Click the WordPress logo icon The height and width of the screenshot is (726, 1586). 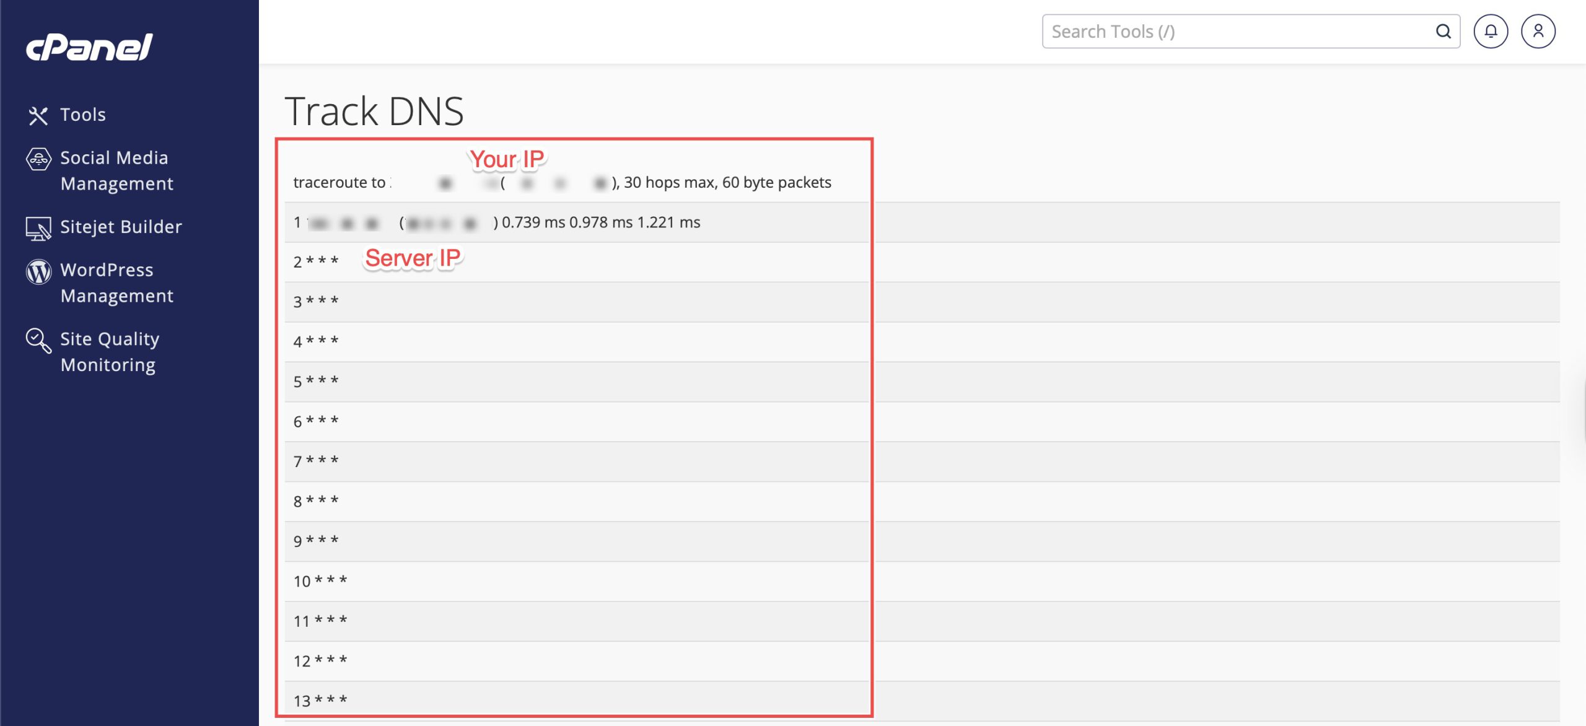coord(38,271)
